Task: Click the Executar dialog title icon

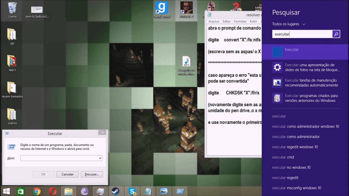Action: pos(7,133)
